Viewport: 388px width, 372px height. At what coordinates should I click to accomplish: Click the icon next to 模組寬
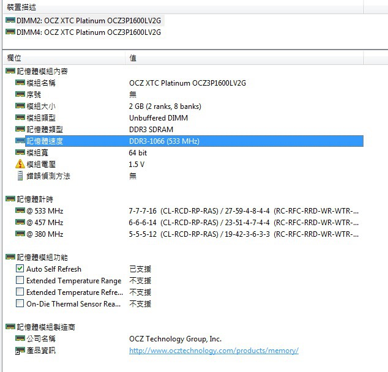click(20, 152)
